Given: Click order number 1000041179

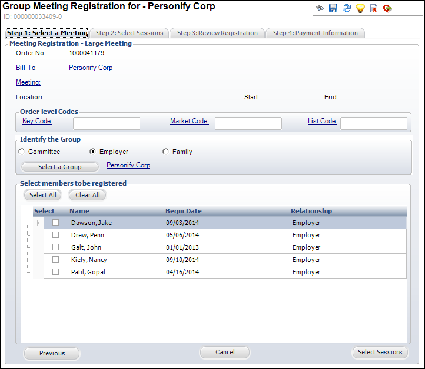Looking at the screenshot, I should (x=87, y=53).
